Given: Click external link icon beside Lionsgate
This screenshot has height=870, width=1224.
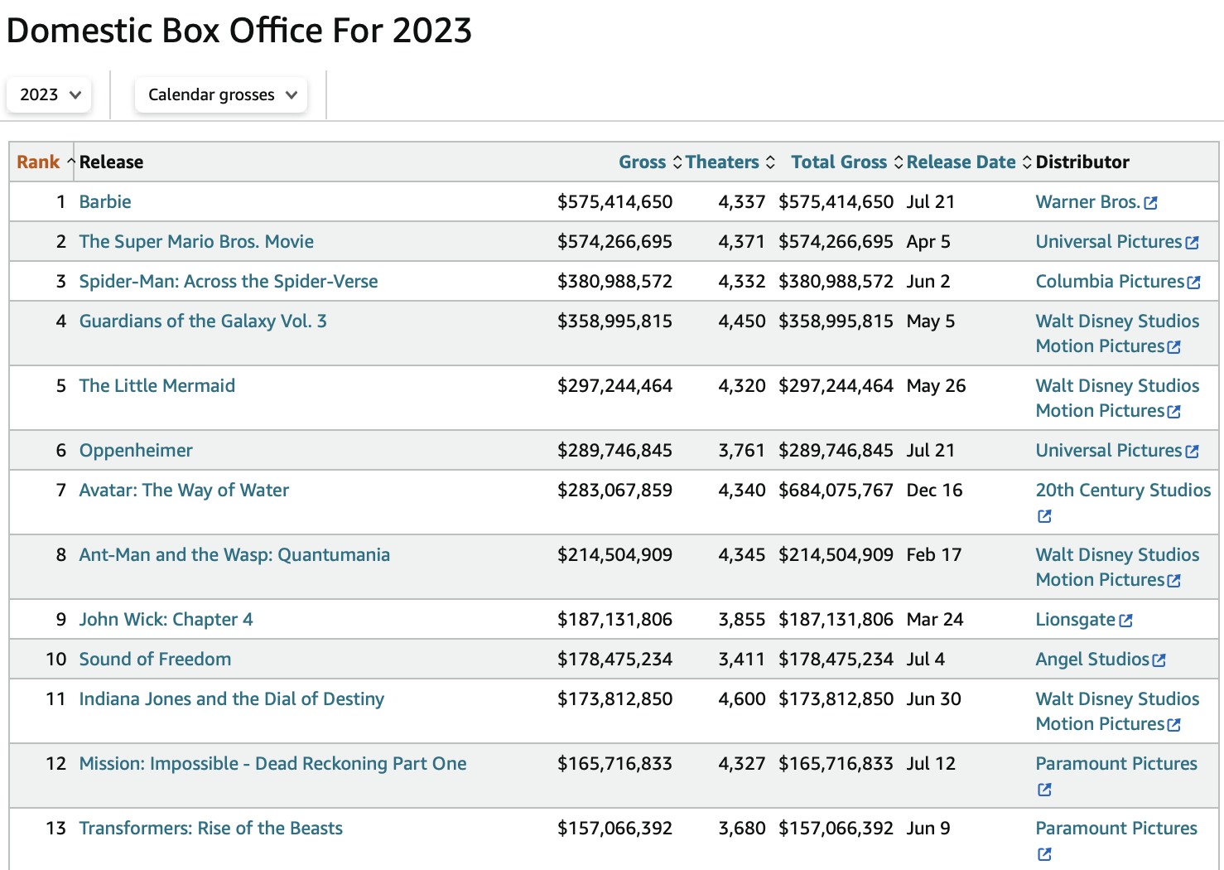Looking at the screenshot, I should click(1126, 621).
